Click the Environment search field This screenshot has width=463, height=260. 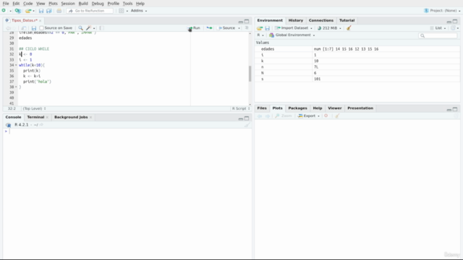438,35
